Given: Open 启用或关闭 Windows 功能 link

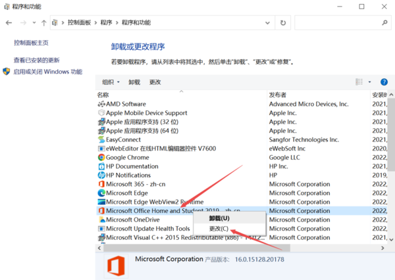Looking at the screenshot, I should [x=48, y=72].
